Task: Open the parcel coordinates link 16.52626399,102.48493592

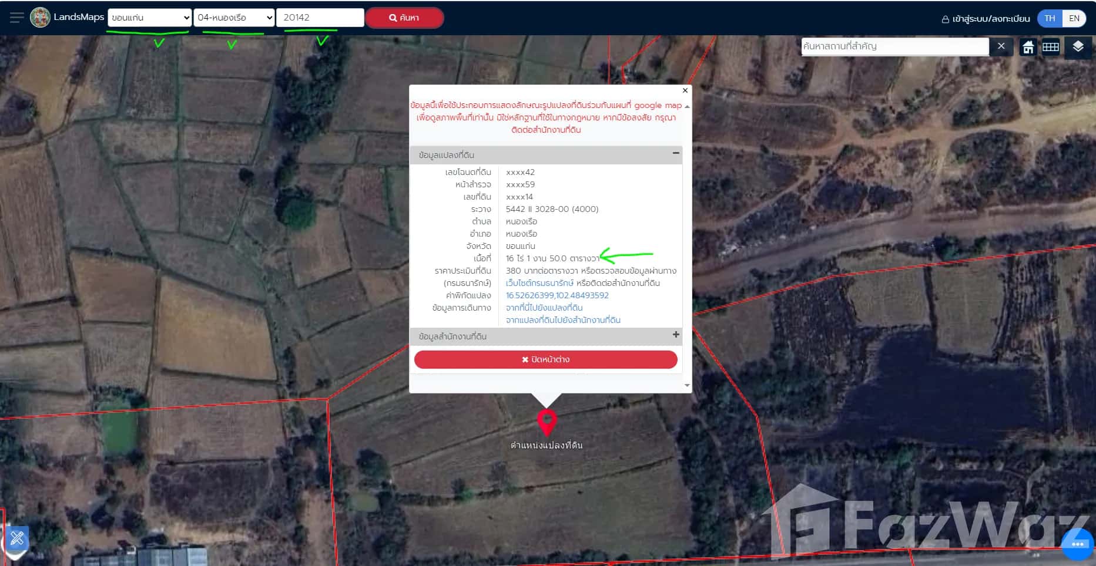Action: click(557, 295)
